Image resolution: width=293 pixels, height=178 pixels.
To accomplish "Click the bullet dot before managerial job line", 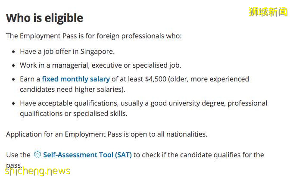I will (13, 66).
